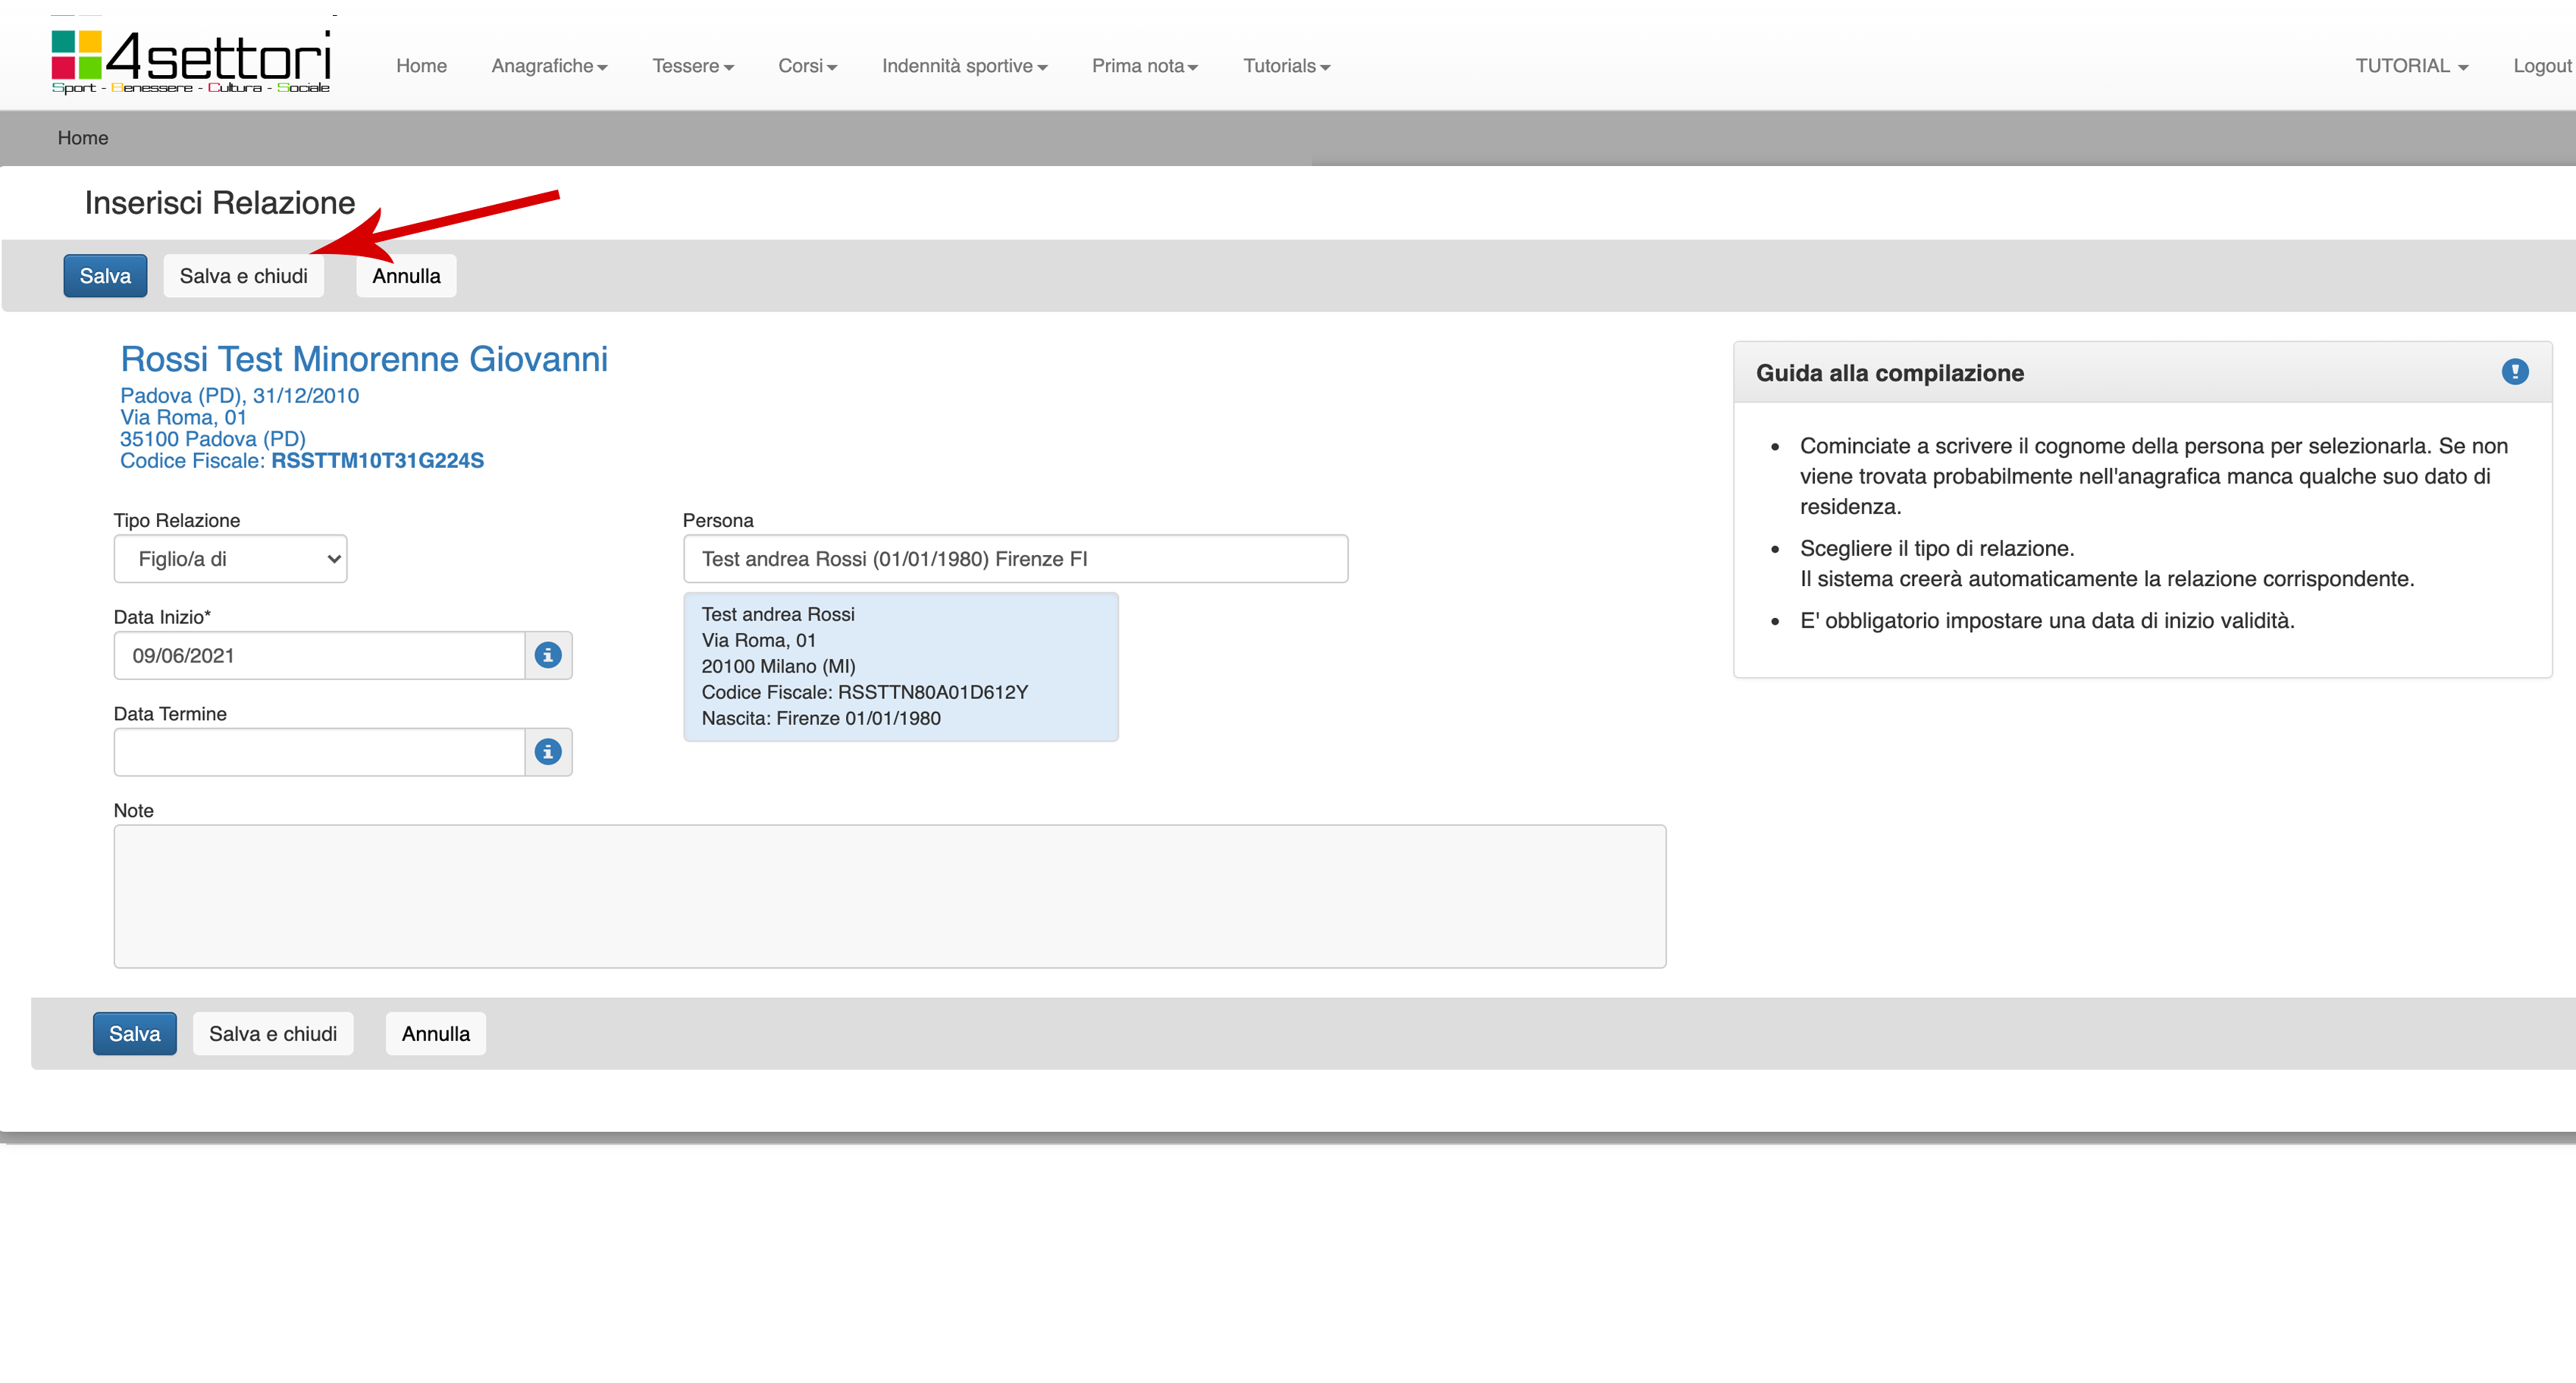Open the Prima nota menu
The height and width of the screenshot is (1383, 2576).
pos(1144,66)
